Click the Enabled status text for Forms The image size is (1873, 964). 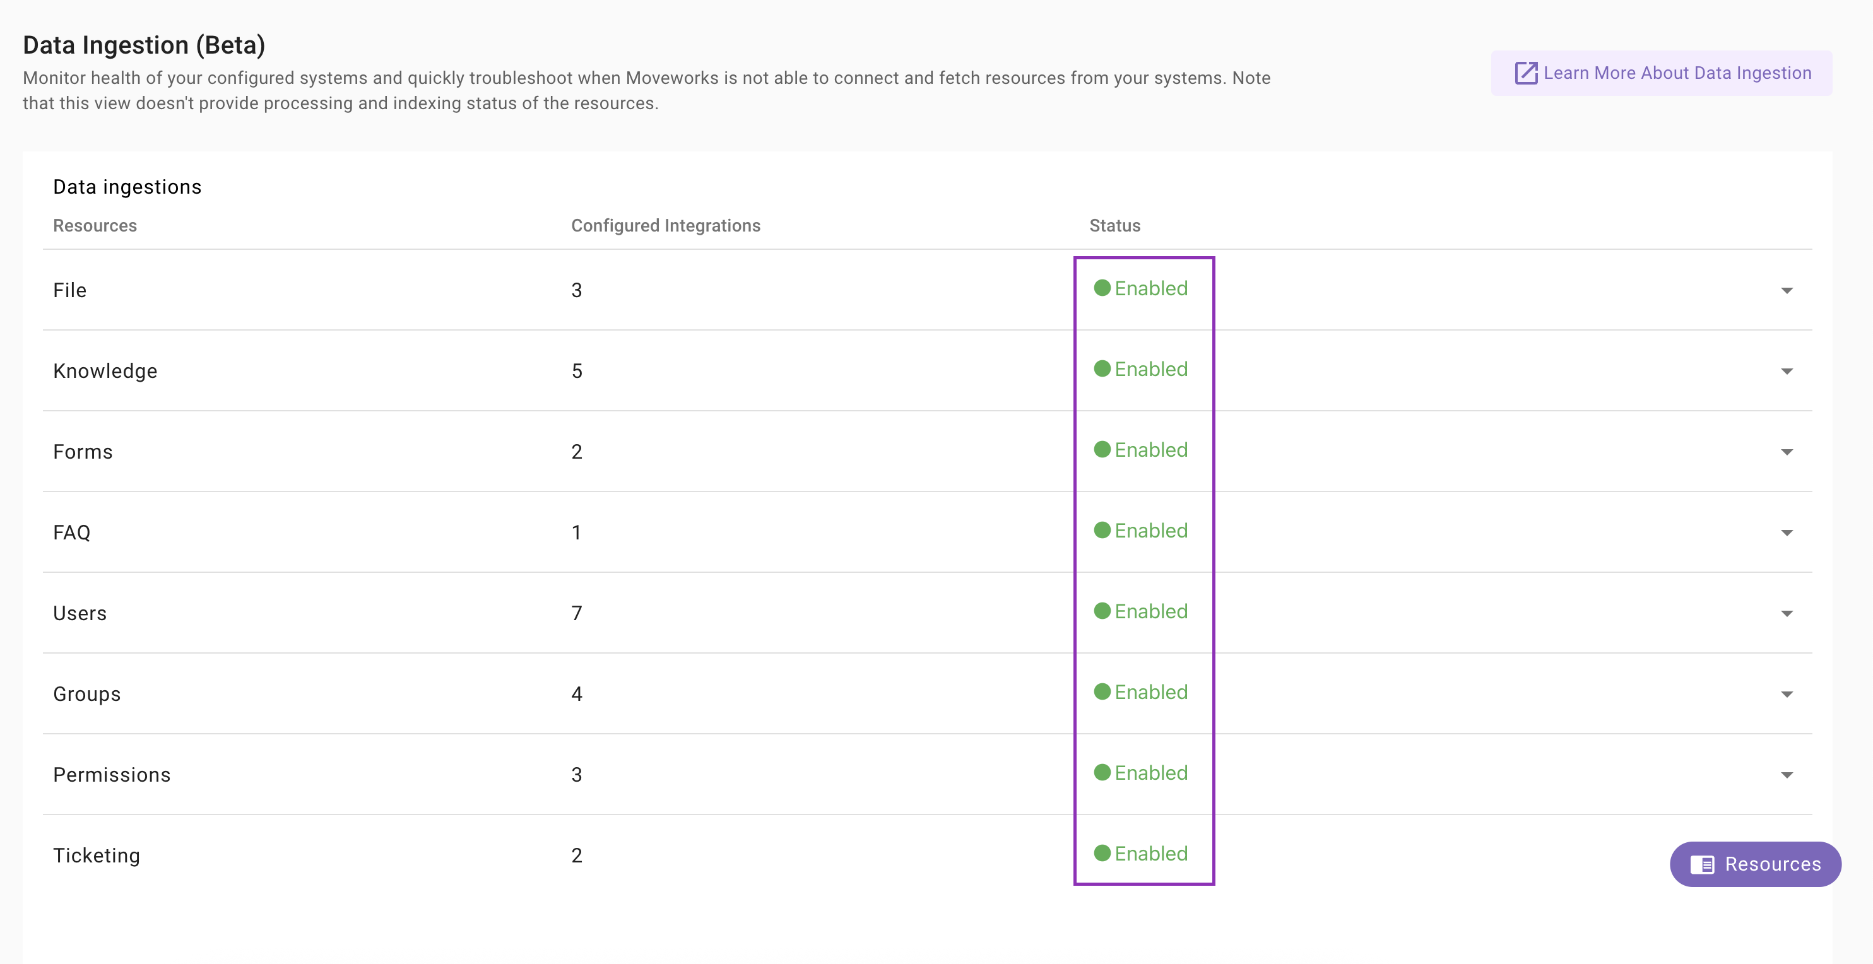pos(1151,449)
